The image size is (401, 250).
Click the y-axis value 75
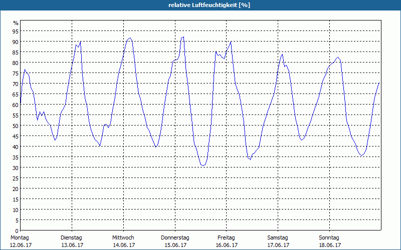[x=16, y=73]
